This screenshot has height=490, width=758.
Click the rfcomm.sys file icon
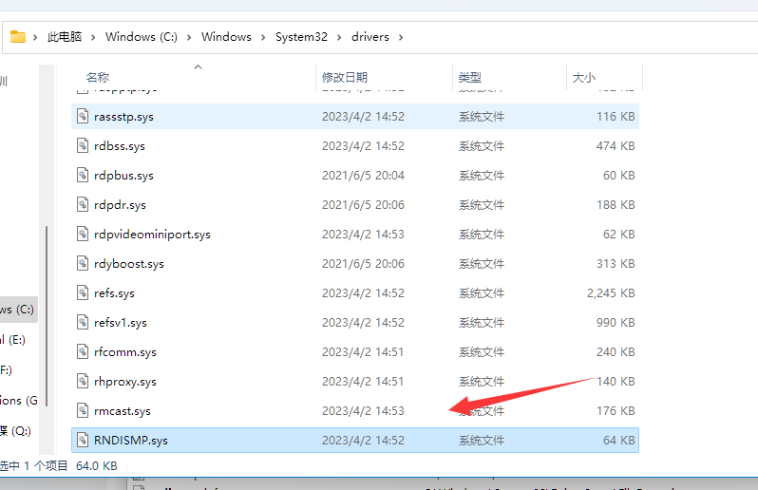tap(83, 351)
